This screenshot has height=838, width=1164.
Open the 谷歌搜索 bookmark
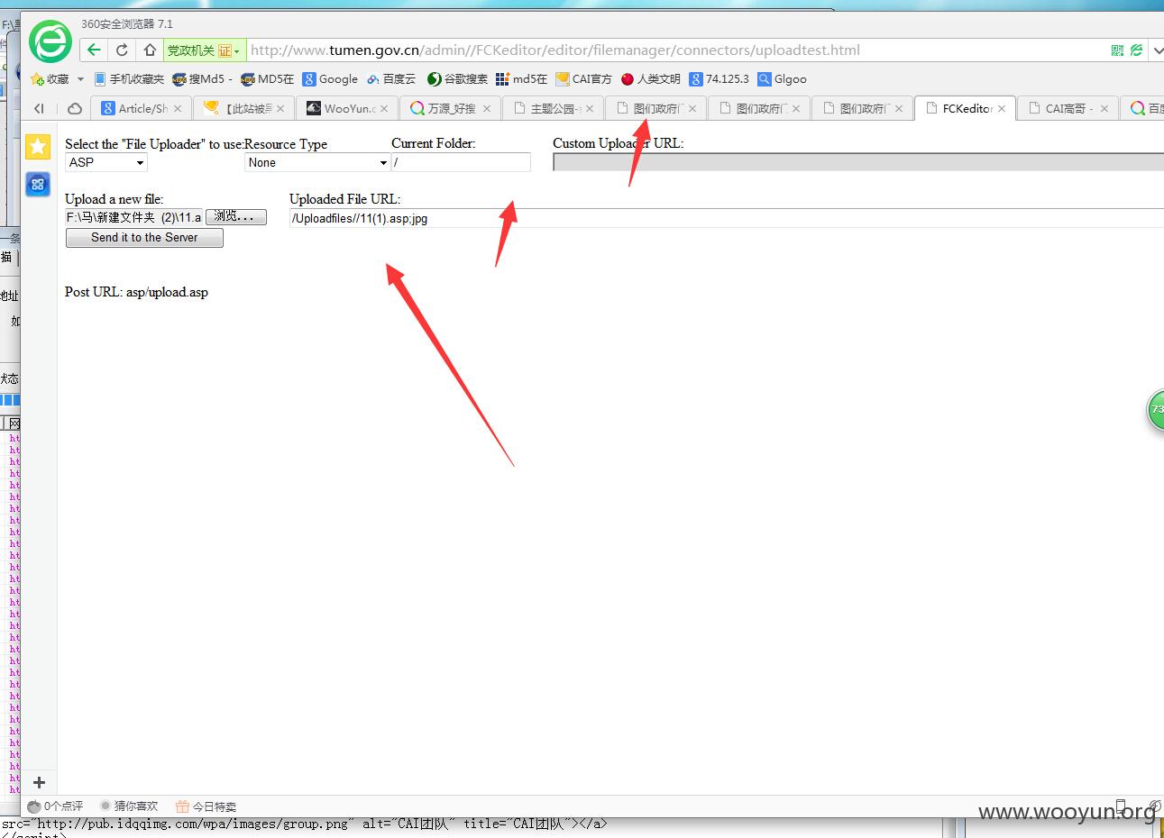[457, 79]
